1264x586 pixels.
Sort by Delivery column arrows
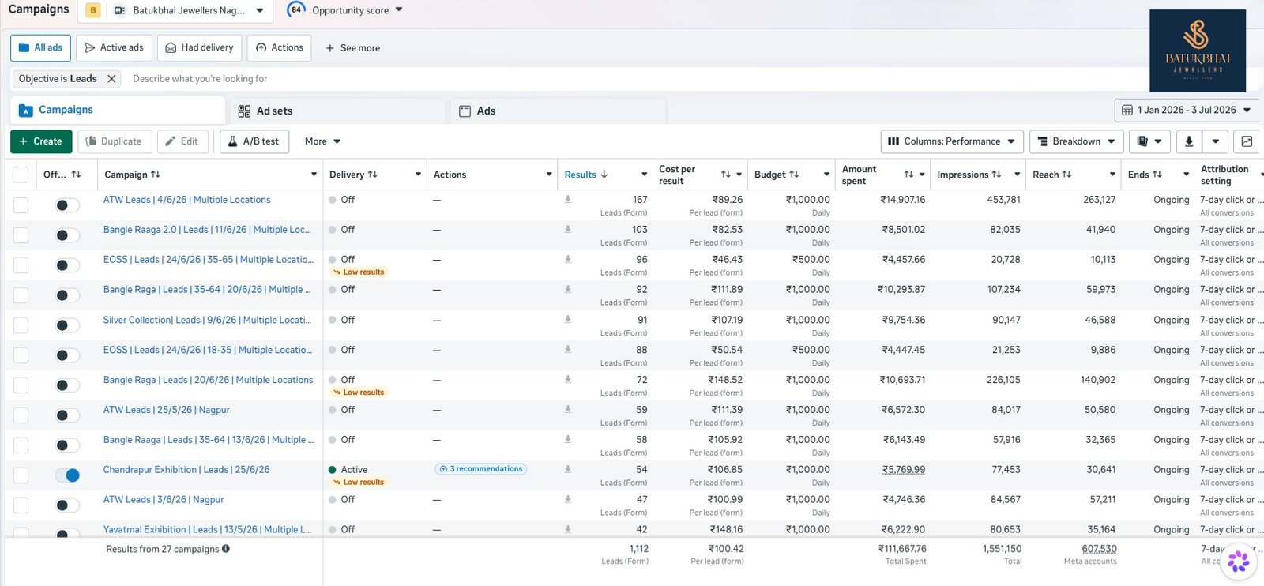[372, 175]
